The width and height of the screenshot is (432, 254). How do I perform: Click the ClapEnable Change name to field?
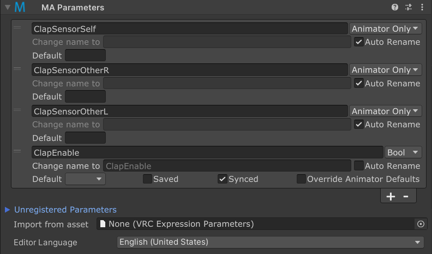pos(227,166)
